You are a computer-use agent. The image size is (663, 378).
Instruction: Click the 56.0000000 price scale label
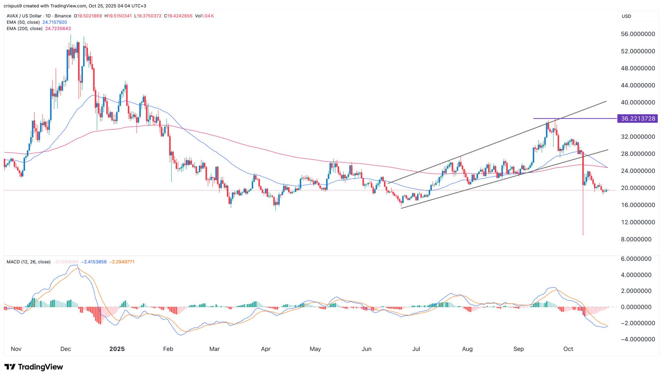tap(638, 34)
